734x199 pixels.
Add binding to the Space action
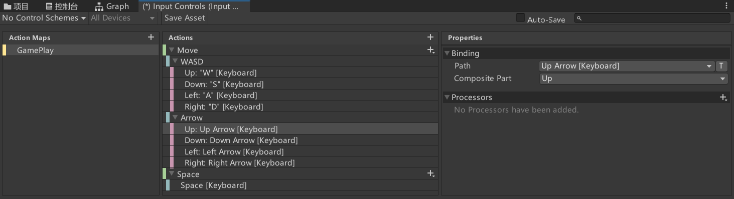[430, 174]
